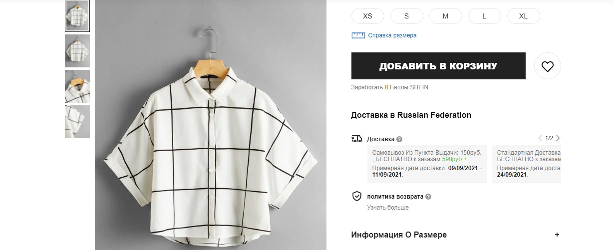Show second thumbnail of the shirt

tap(77, 51)
